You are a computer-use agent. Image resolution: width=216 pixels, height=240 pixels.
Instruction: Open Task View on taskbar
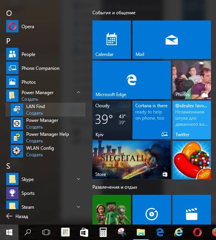(x=46, y=232)
